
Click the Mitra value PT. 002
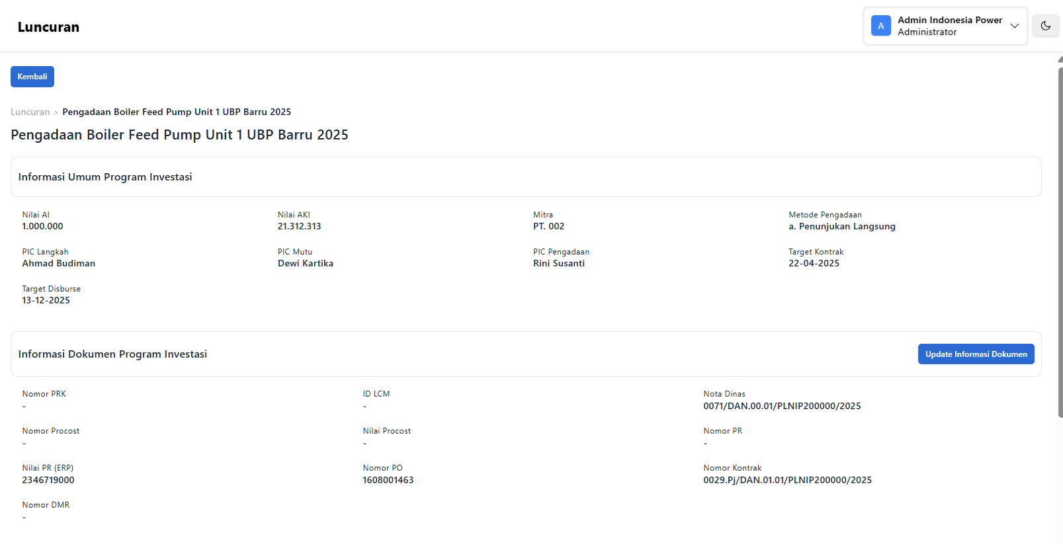click(x=548, y=227)
